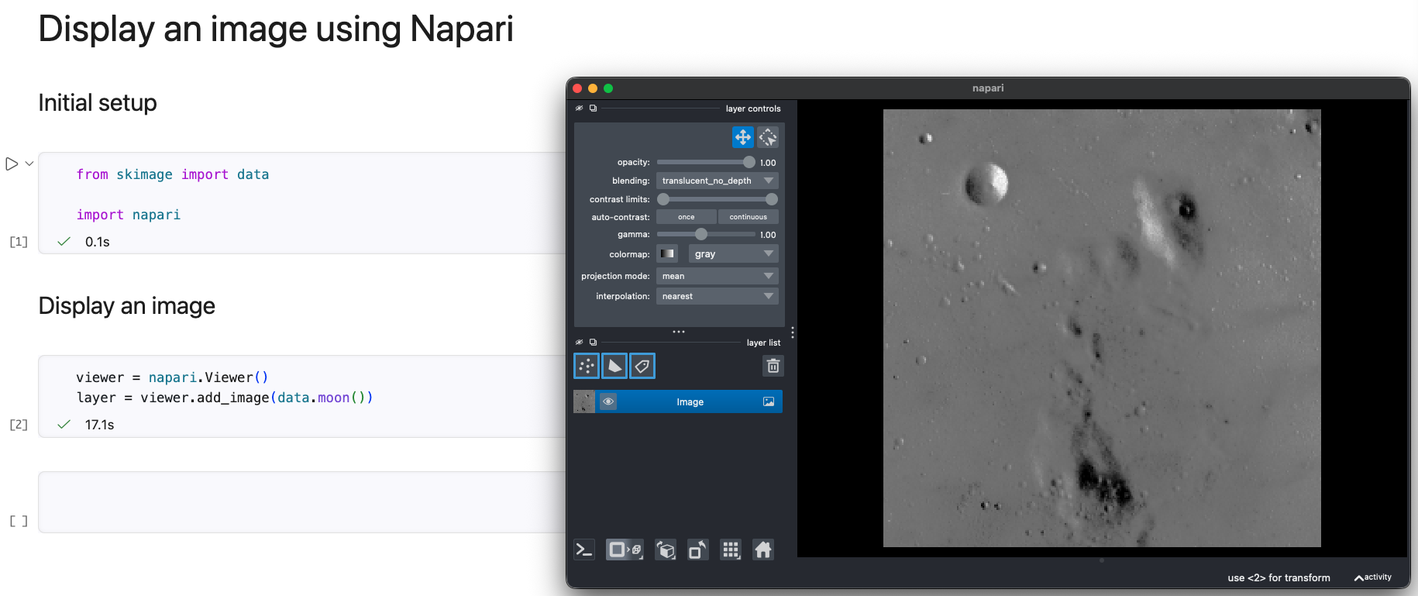Click the contrast limits upper handle
The image size is (1418, 596).
[x=772, y=199]
